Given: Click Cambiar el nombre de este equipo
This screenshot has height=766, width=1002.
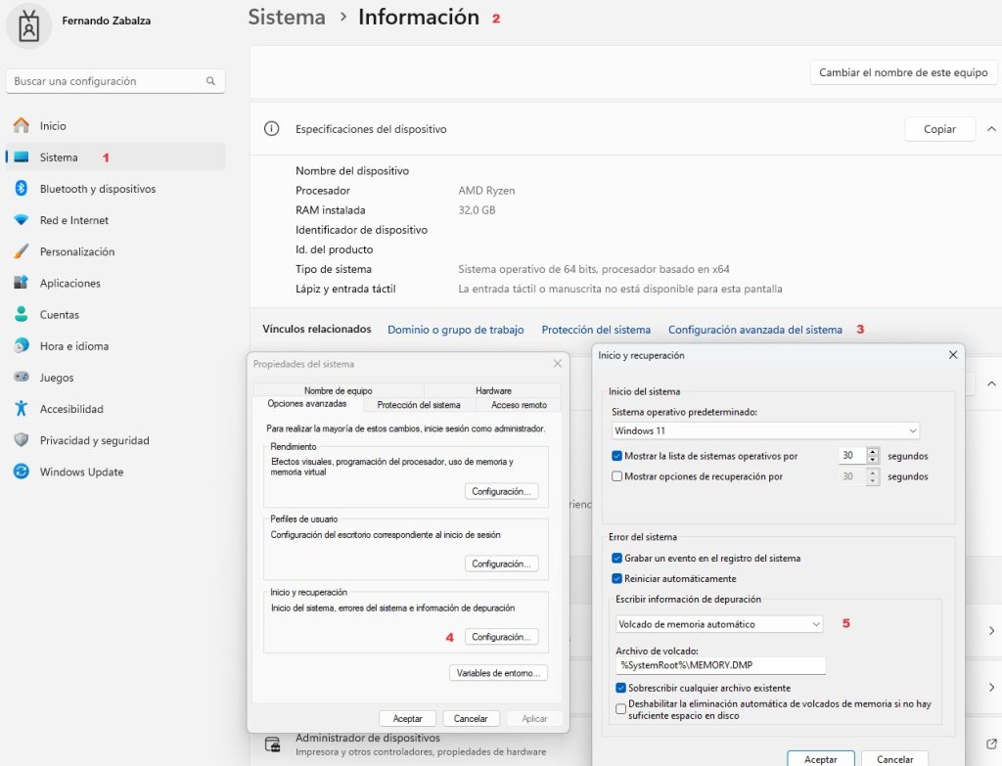Looking at the screenshot, I should coord(903,72).
